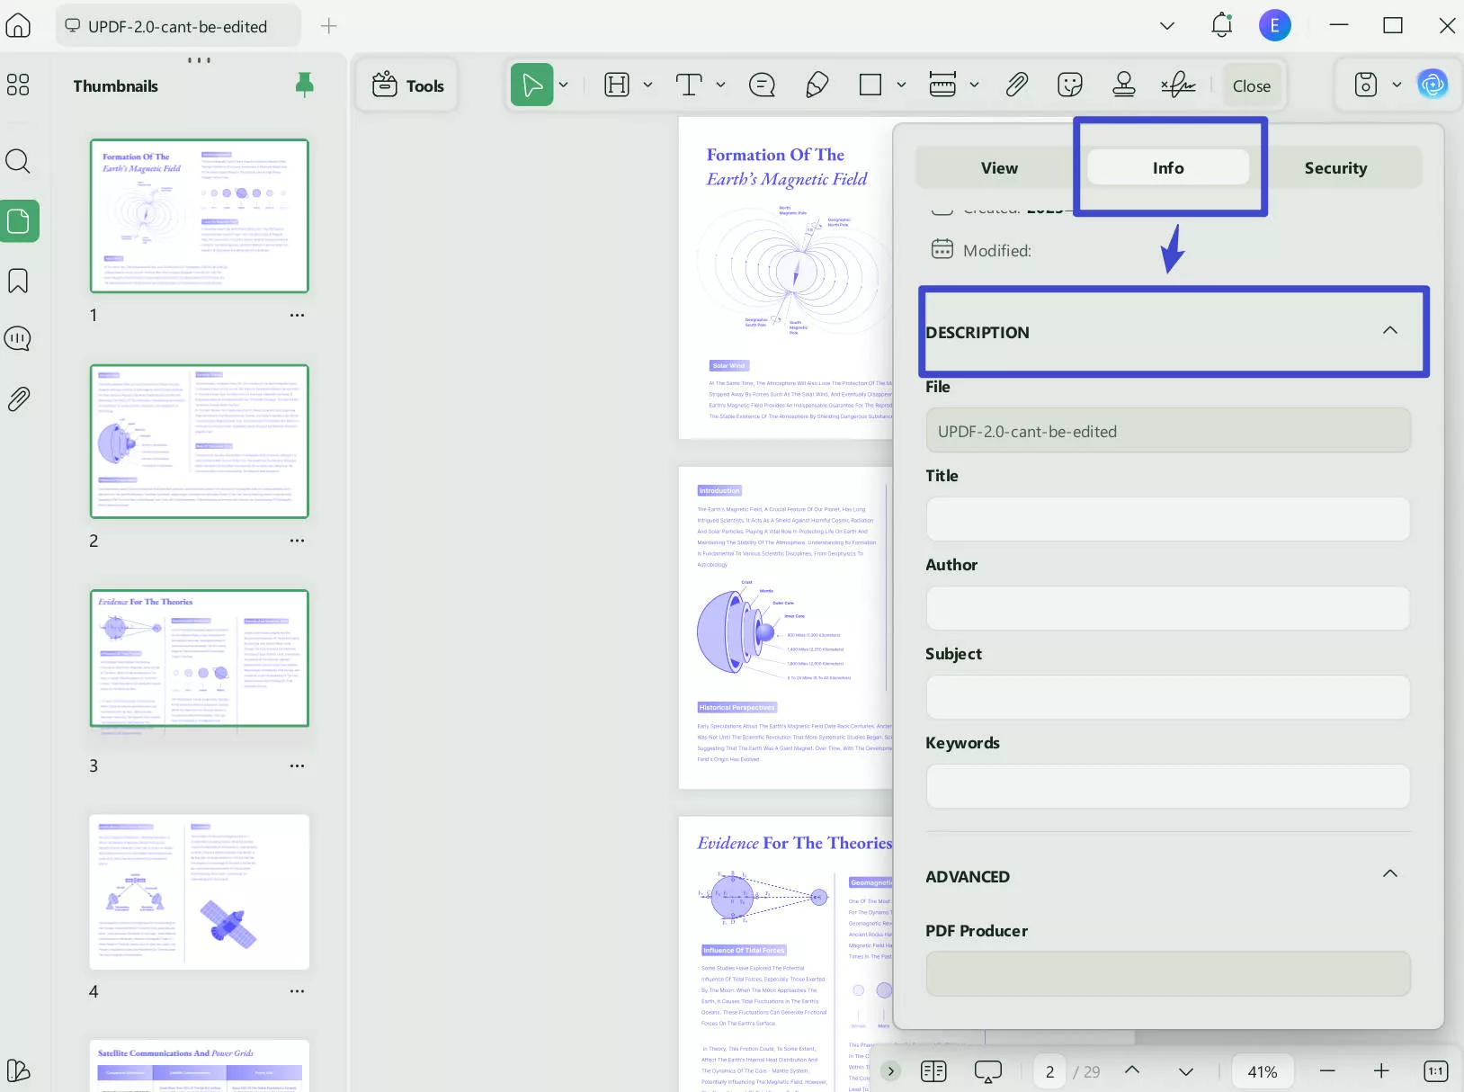Screen dimensions: 1464x1092
Task: Collapse the DESCRIPTION section
Action: coord(1390,330)
